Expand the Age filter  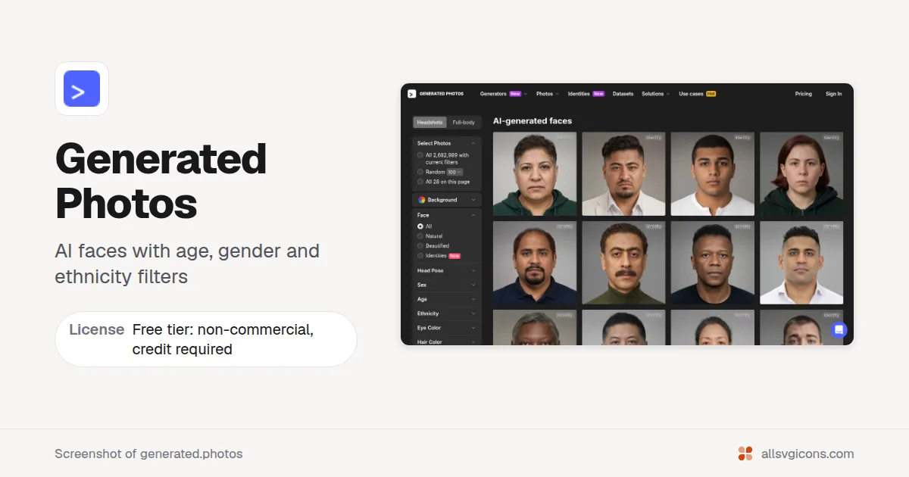[x=447, y=299]
